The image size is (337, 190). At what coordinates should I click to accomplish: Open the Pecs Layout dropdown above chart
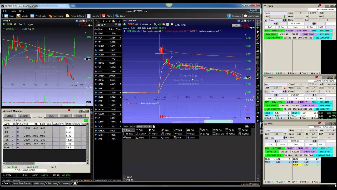[x=130, y=21]
